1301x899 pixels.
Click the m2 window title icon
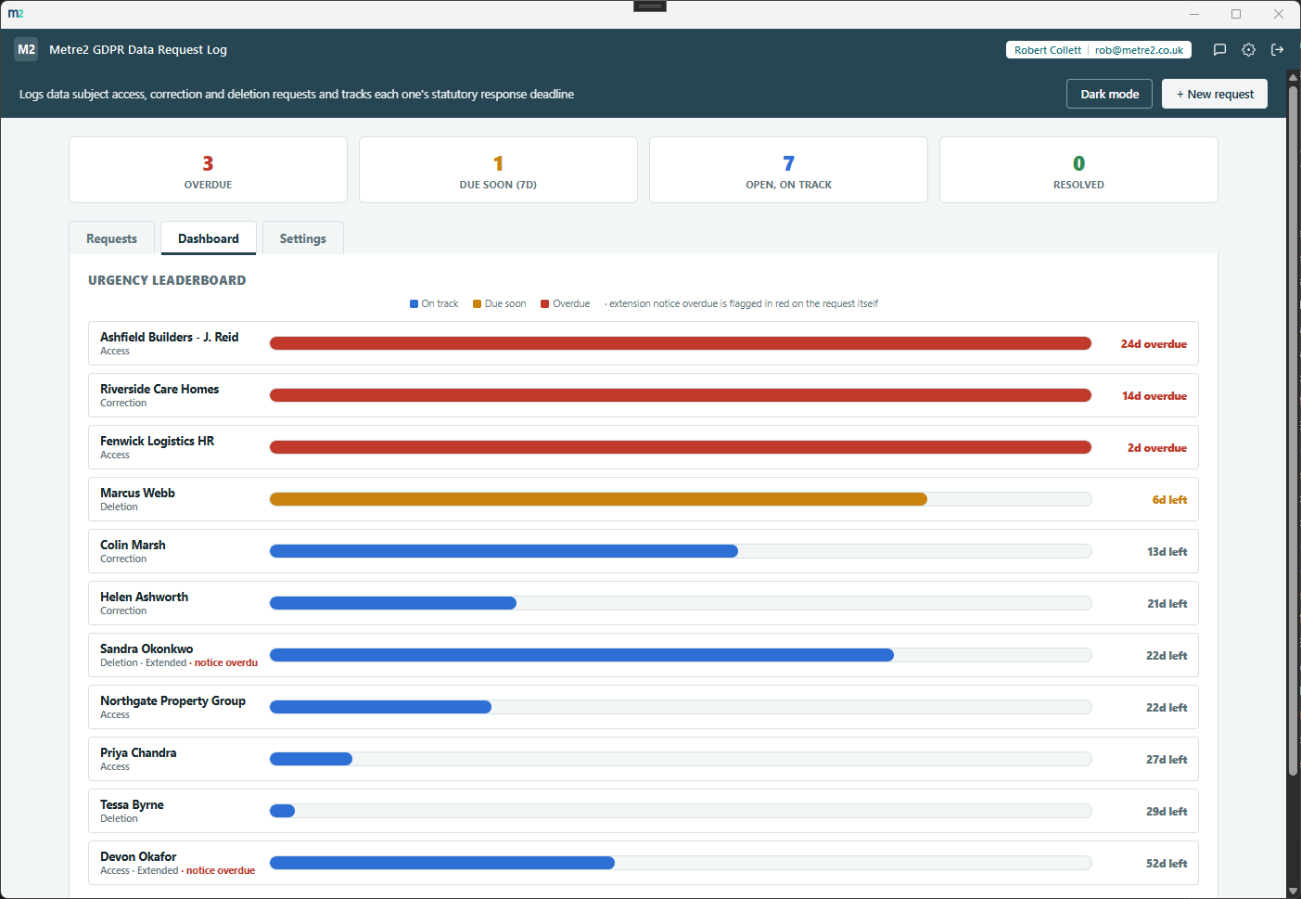16,13
